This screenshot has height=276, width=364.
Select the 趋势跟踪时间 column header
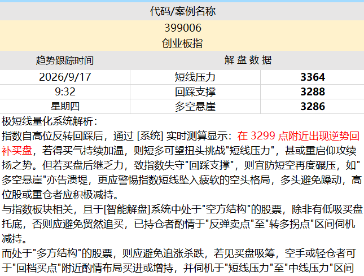[65, 60]
